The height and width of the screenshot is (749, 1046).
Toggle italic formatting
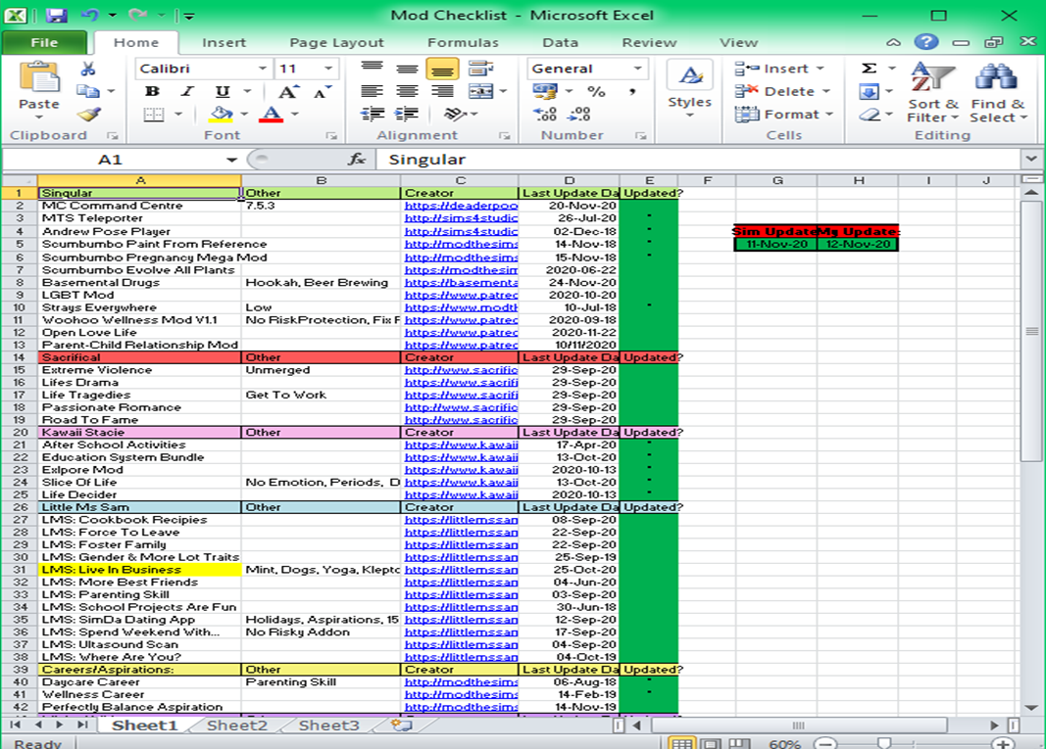(x=186, y=88)
